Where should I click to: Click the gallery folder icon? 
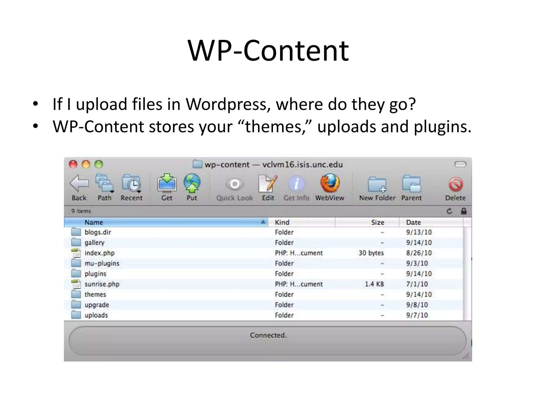76,242
